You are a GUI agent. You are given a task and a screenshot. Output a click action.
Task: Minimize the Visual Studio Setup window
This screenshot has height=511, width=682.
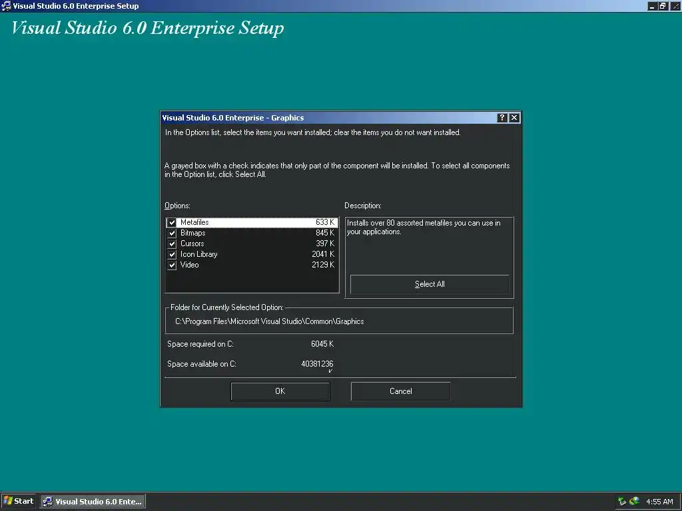coord(651,6)
